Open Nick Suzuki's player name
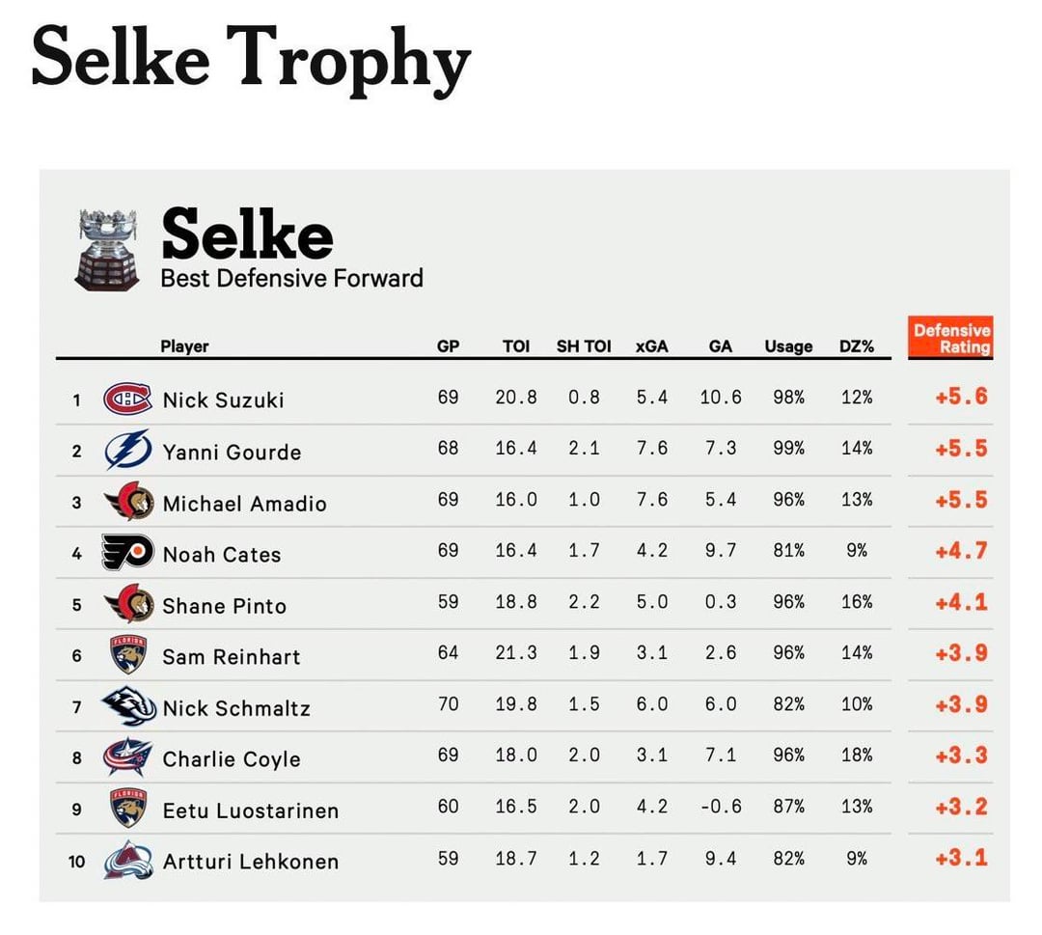 point(223,399)
